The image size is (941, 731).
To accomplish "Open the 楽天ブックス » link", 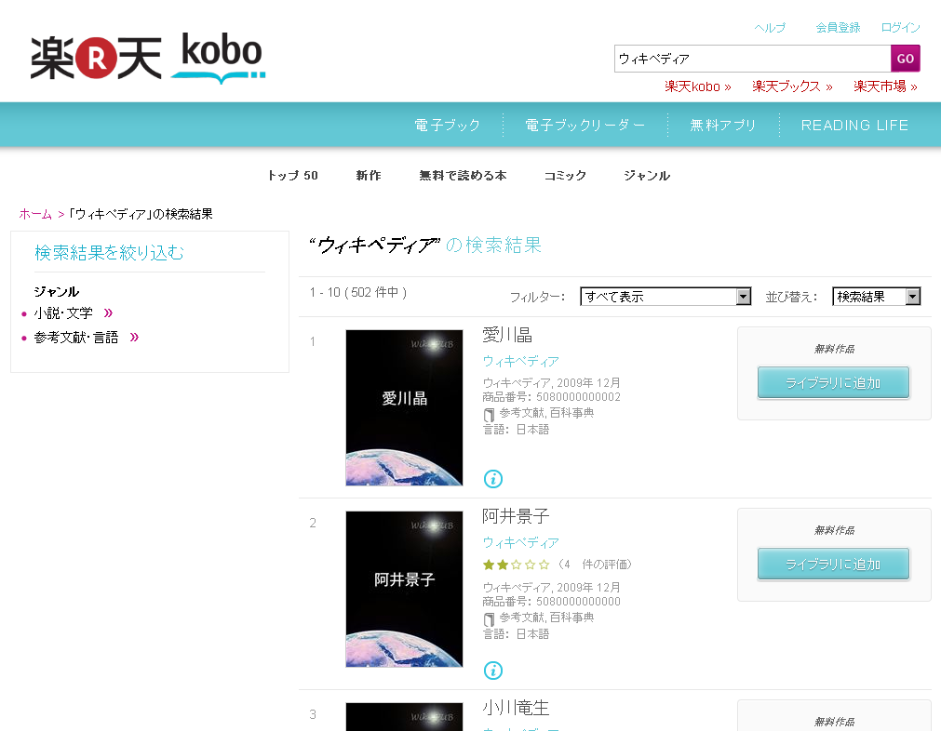I will (x=792, y=86).
